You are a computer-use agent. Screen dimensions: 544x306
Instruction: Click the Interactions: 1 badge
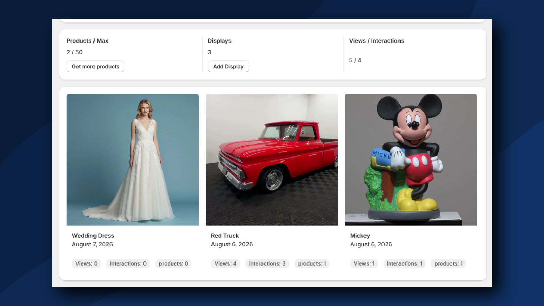(x=405, y=263)
